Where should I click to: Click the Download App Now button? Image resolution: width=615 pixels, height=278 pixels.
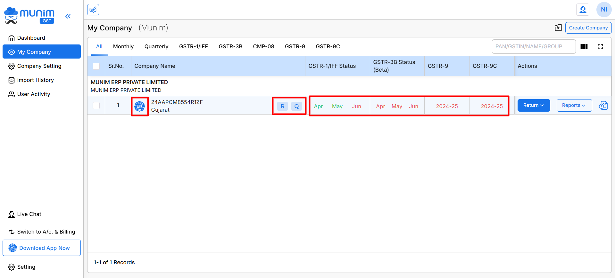click(x=42, y=248)
